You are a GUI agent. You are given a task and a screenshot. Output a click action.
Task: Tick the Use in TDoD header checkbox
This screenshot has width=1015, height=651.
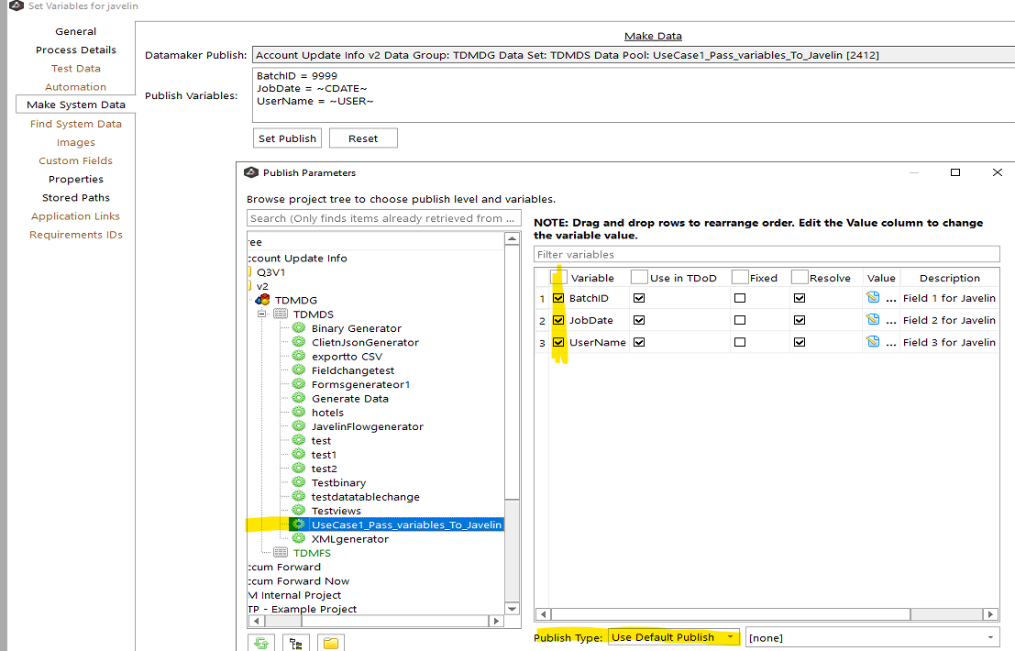click(x=638, y=278)
